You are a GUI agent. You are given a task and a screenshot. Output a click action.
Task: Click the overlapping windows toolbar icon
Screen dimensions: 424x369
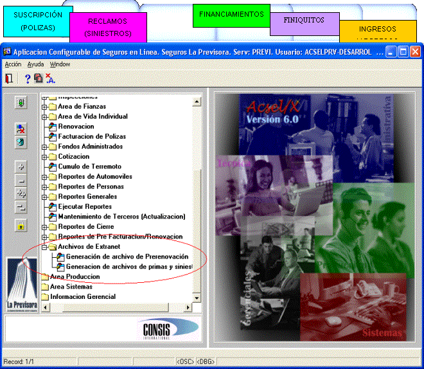(38, 78)
